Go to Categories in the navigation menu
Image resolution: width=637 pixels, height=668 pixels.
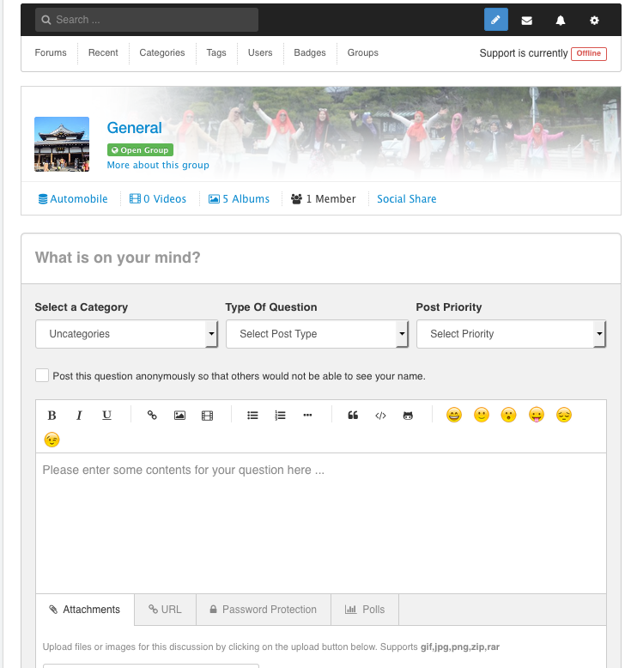click(x=162, y=53)
